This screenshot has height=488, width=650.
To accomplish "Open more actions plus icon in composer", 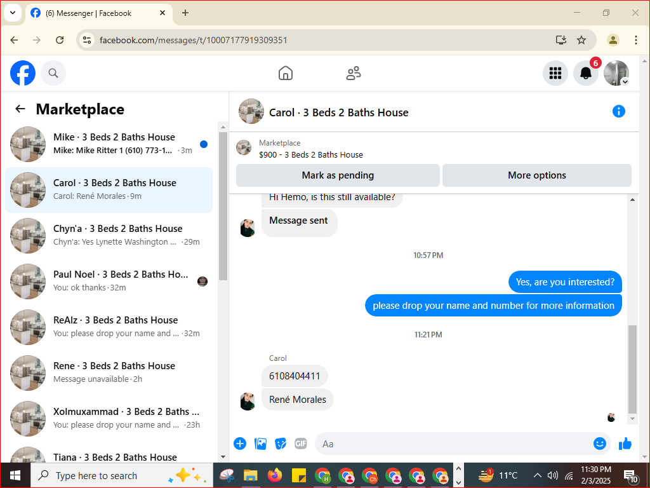I will pyautogui.click(x=239, y=444).
